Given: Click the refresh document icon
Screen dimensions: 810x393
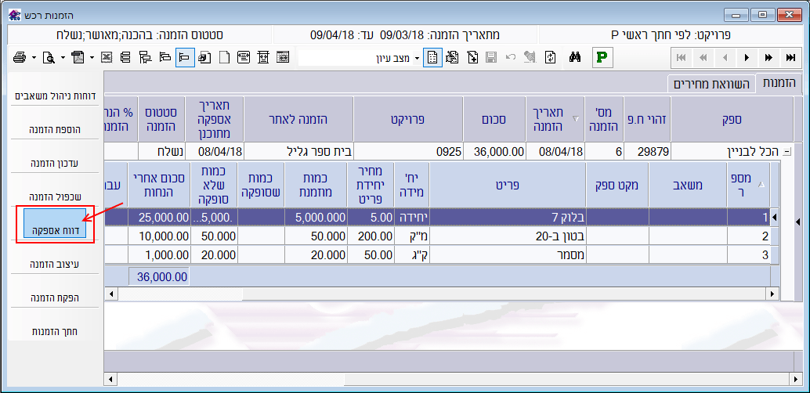Looking at the screenshot, I should click(x=551, y=57).
